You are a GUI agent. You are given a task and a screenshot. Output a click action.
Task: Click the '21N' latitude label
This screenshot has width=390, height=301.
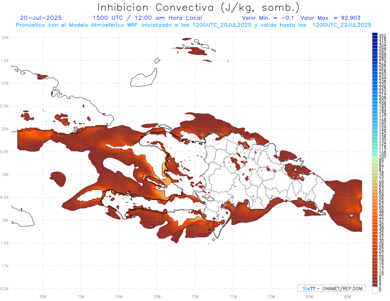pyautogui.click(x=5, y=83)
